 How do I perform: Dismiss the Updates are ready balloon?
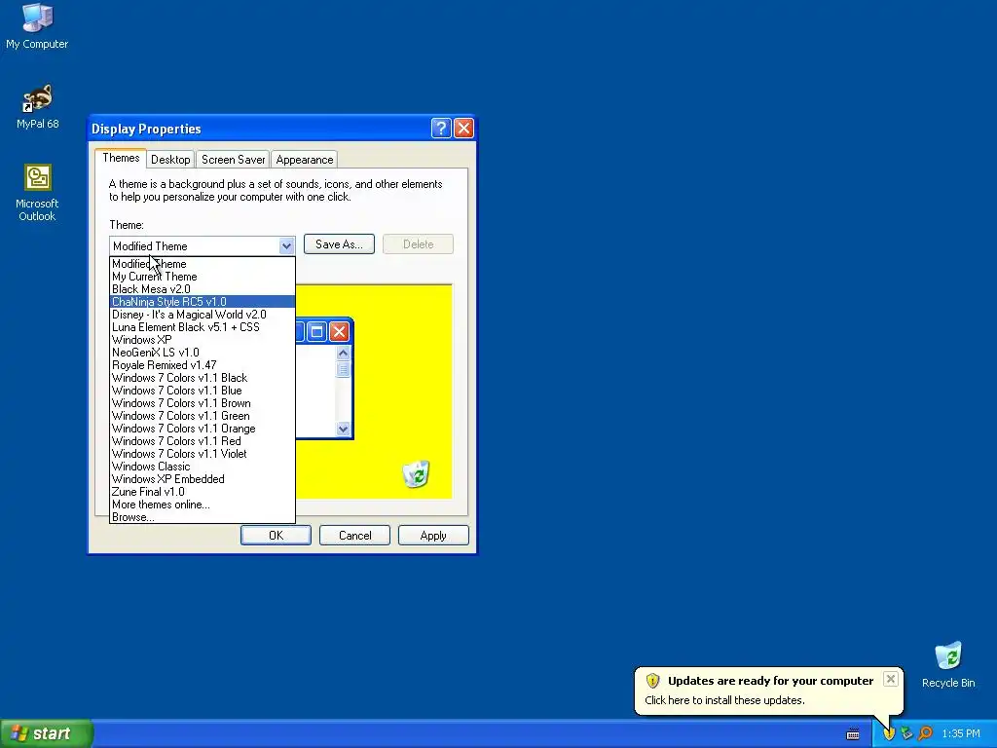tap(890, 679)
